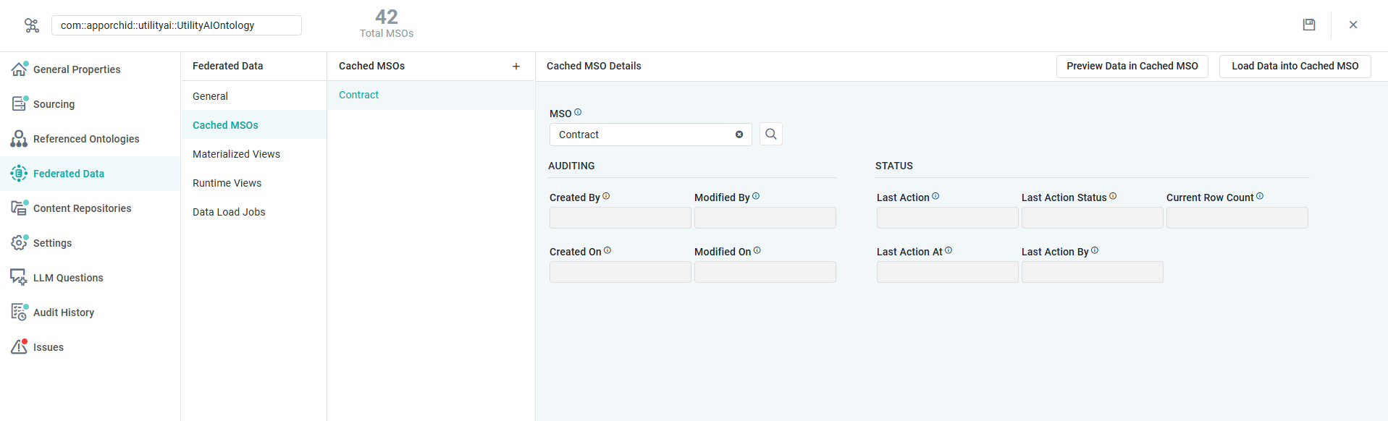1388x421 pixels.
Task: Open LLM Questions section
Action: (x=67, y=278)
